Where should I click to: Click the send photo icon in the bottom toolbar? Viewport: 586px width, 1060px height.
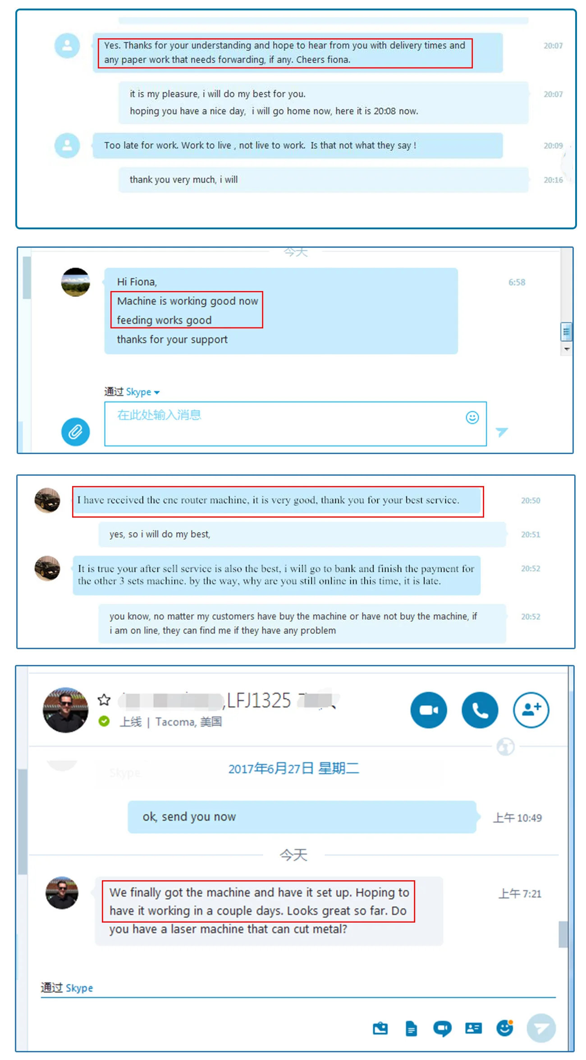tap(380, 1028)
